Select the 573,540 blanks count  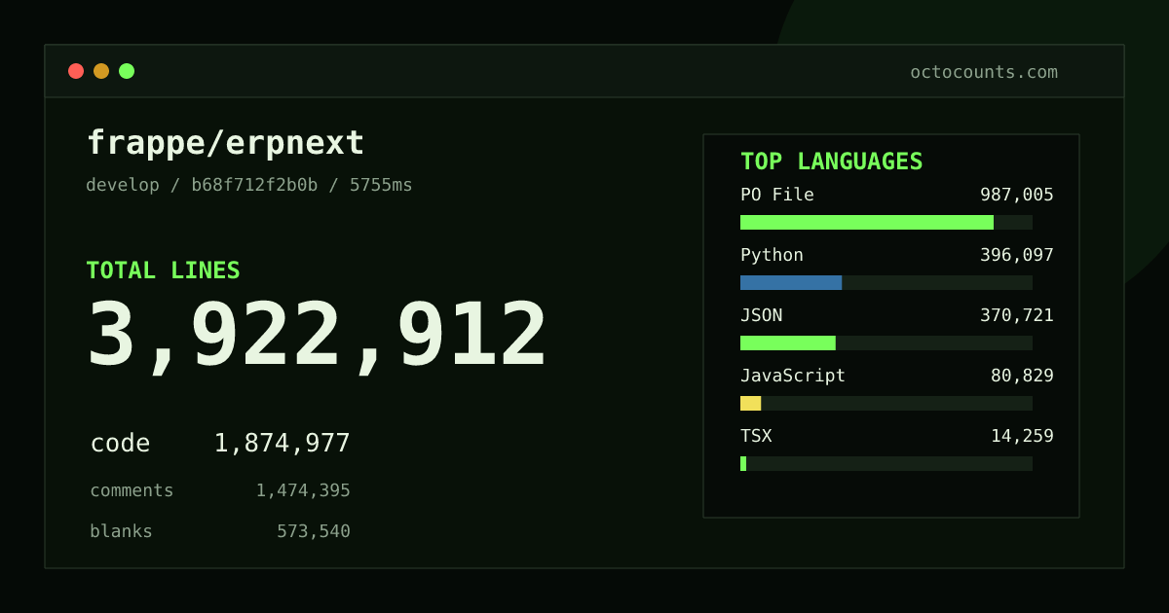click(314, 532)
